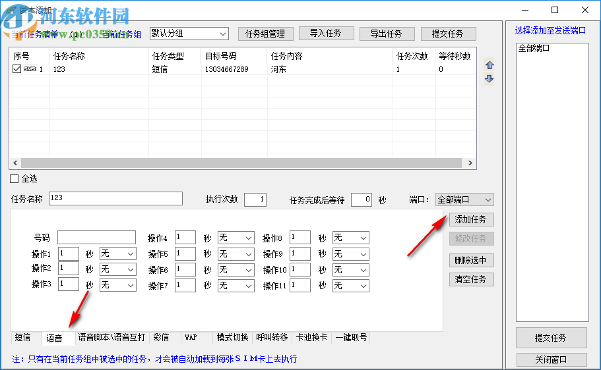601x370 pixels.
Task: Click the SMS icon in task row 1
Action: coord(30,69)
